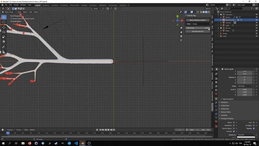Hide Camera object in outliner

click(257, 23)
